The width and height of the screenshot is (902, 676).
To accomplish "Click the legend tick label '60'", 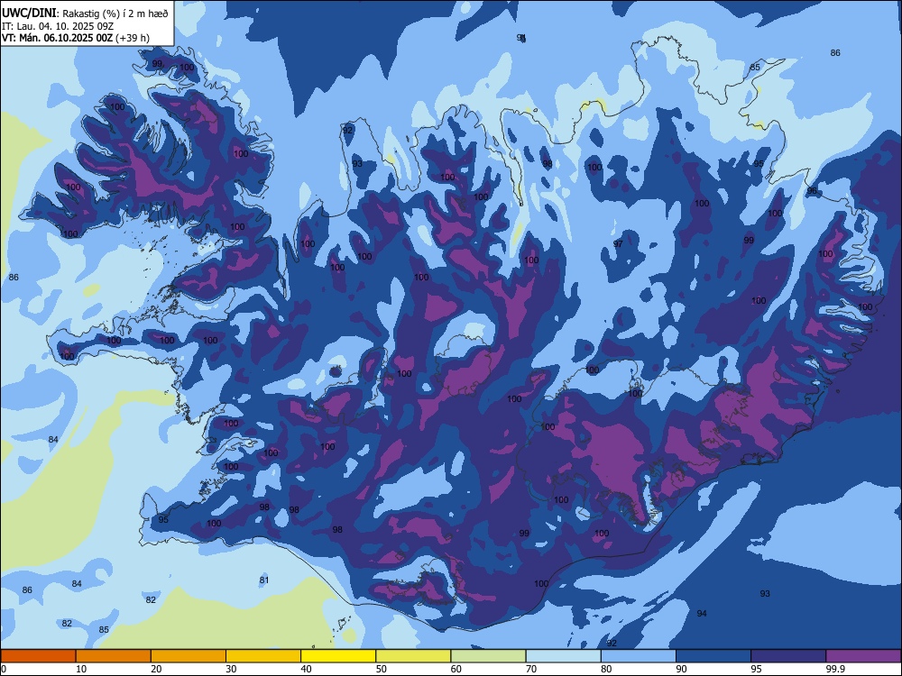I will click(x=456, y=669).
